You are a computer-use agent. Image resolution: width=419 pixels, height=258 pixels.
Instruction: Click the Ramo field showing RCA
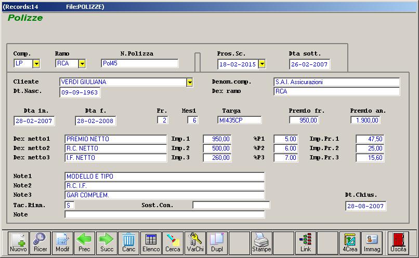67,63
